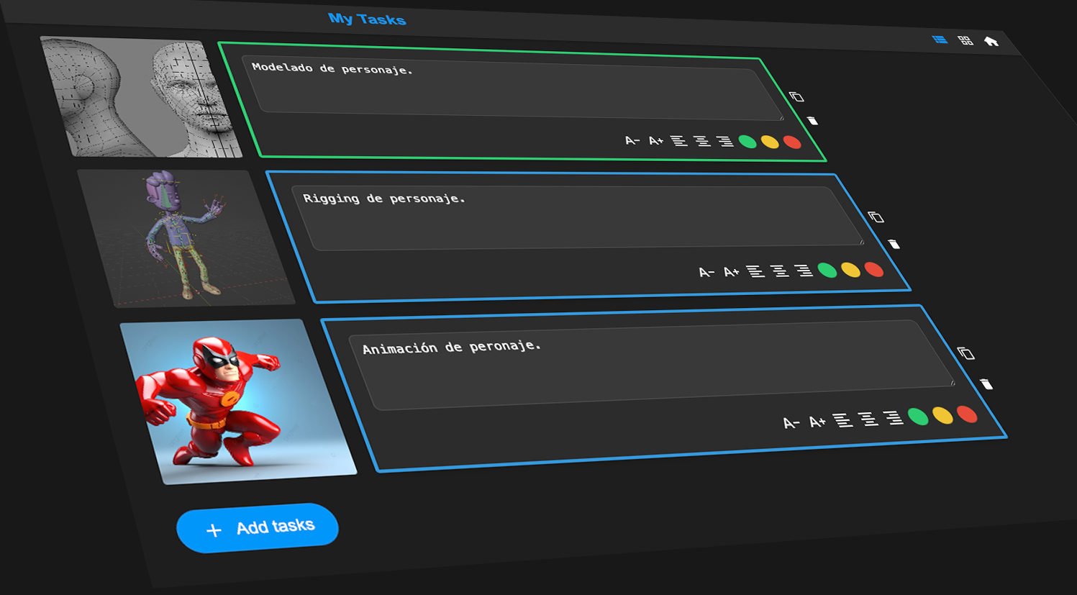Set 'Rigging de personaje' status to green
Viewport: 1077px width, 595px height.
click(827, 271)
